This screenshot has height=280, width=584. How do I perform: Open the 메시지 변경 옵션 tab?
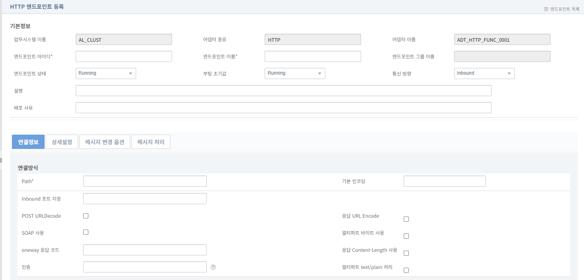click(x=105, y=142)
